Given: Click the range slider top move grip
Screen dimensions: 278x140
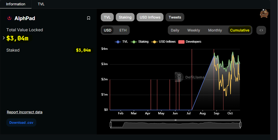Looking at the screenshot, I should [175, 120].
